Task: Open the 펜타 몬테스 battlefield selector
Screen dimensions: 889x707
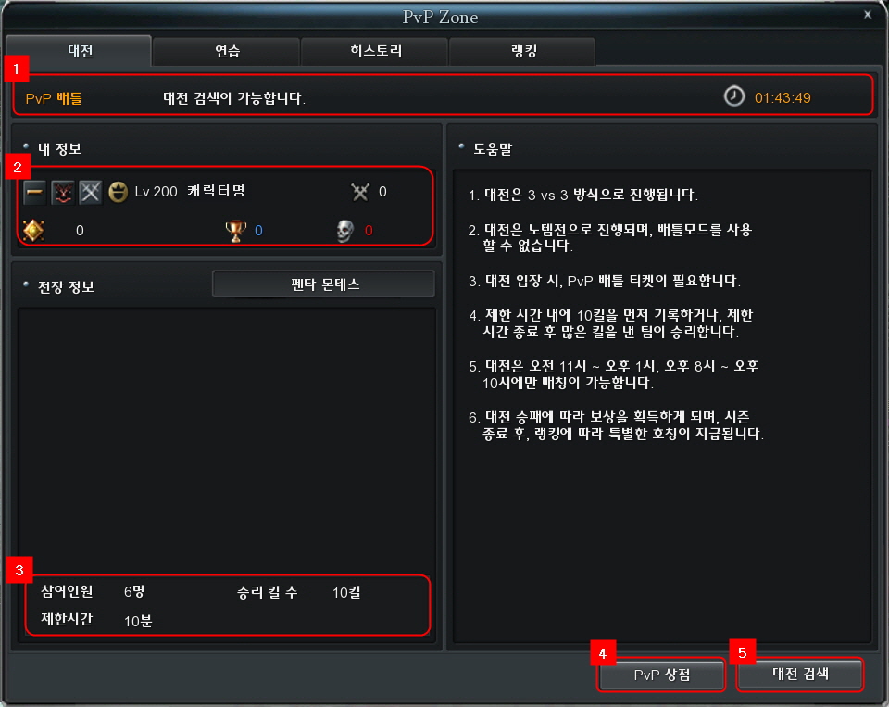Action: click(324, 284)
